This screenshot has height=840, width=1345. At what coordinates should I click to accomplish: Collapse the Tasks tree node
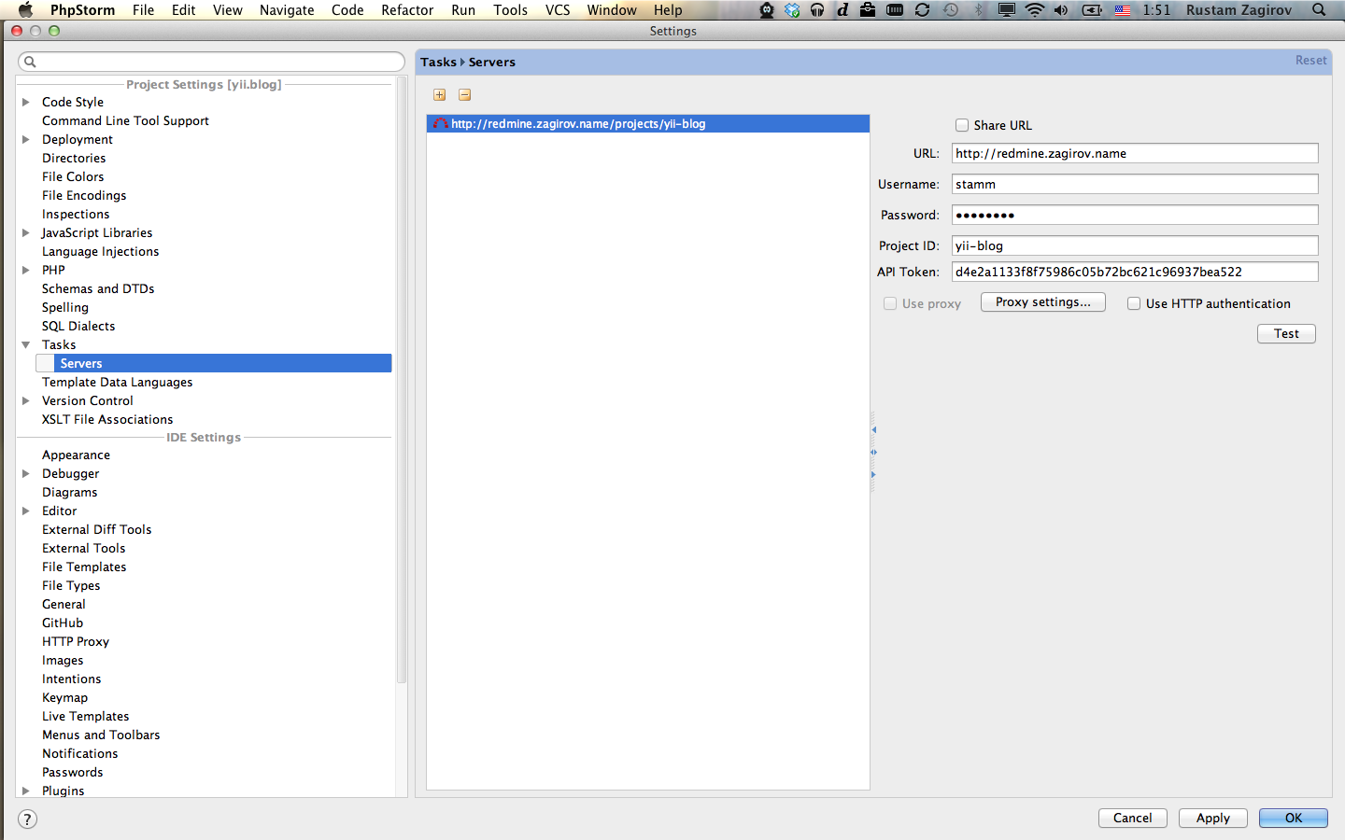(x=26, y=344)
